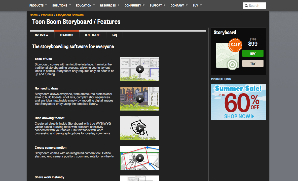The width and height of the screenshot is (298, 181).
Task: Click SHOP NOW on the sale banner
Action: click(x=239, y=116)
